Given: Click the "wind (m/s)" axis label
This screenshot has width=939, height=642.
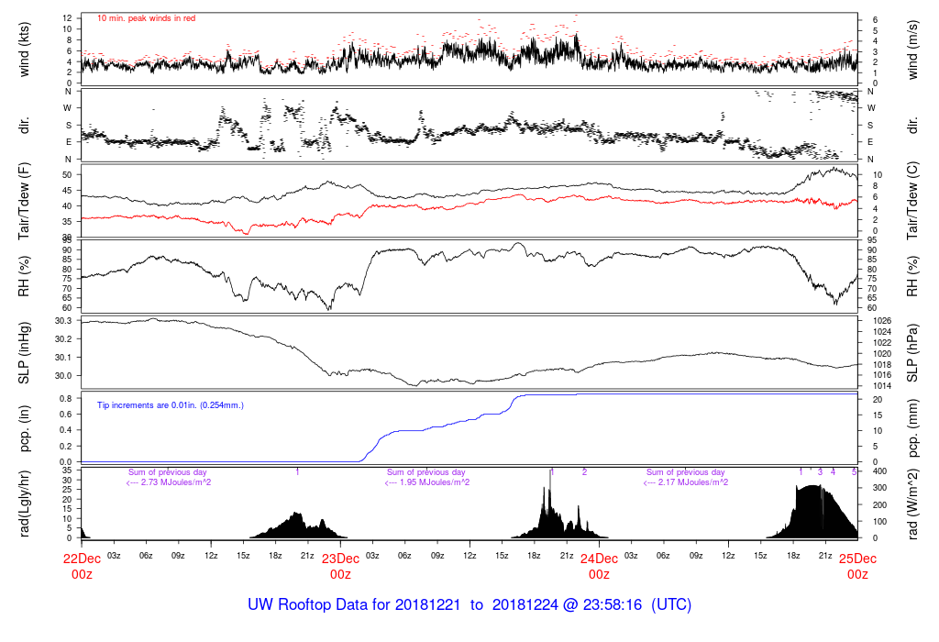Looking at the screenshot, I should tap(912, 50).
